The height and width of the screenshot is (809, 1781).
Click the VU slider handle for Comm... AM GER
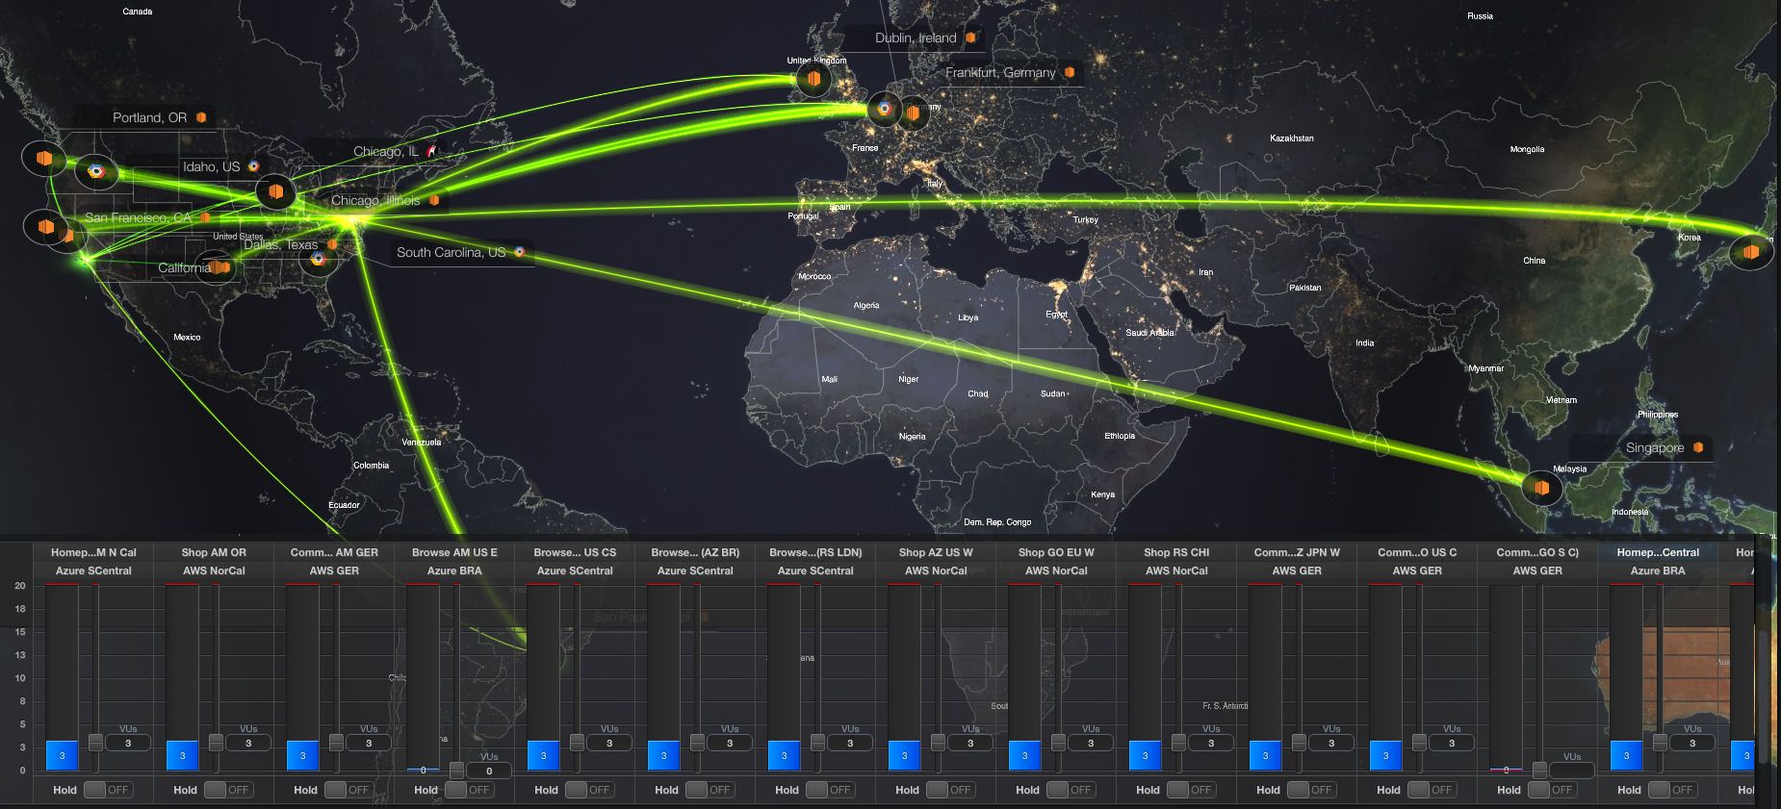pos(336,743)
